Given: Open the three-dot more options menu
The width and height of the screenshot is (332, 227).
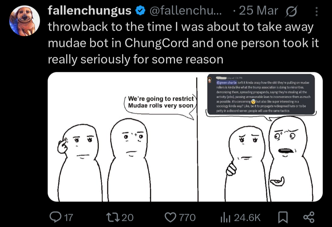Looking at the screenshot, I should (317, 11).
